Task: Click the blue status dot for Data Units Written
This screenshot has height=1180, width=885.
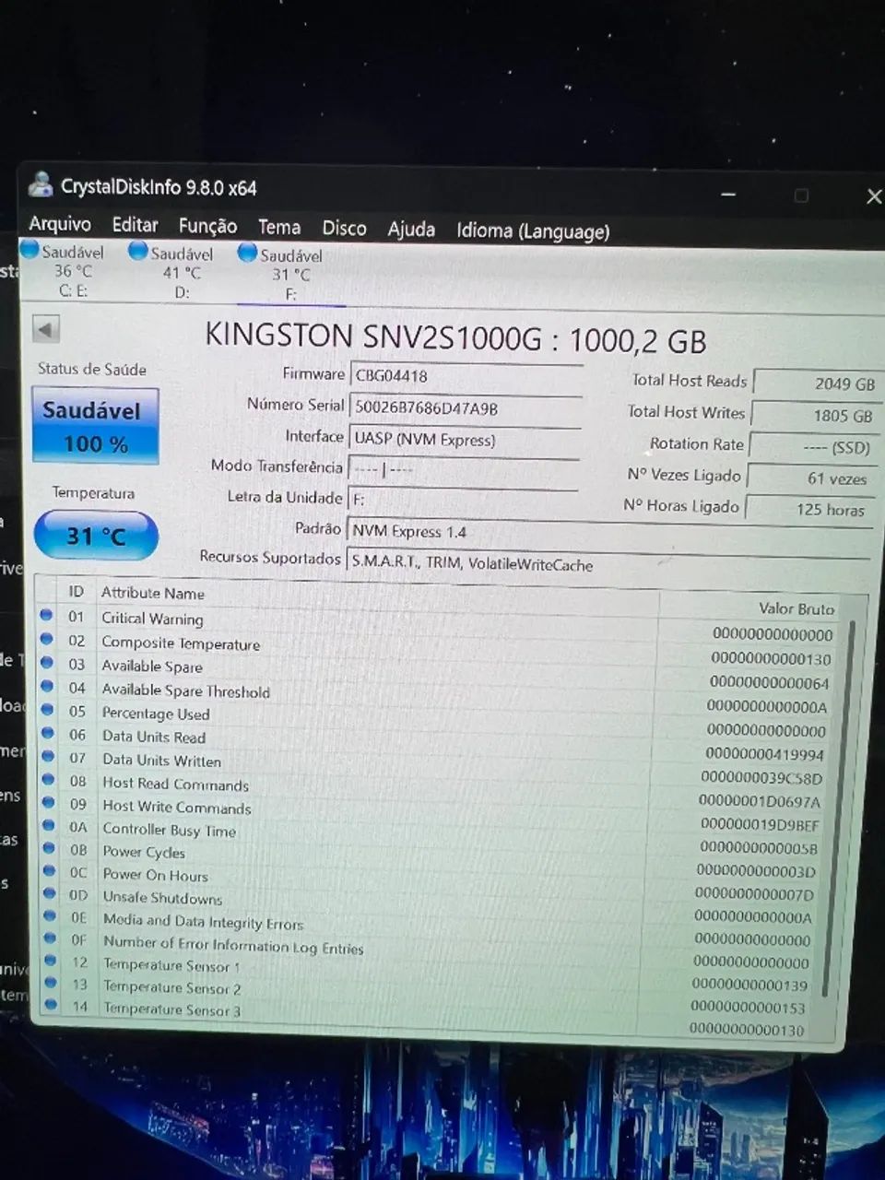Action: coord(49,756)
